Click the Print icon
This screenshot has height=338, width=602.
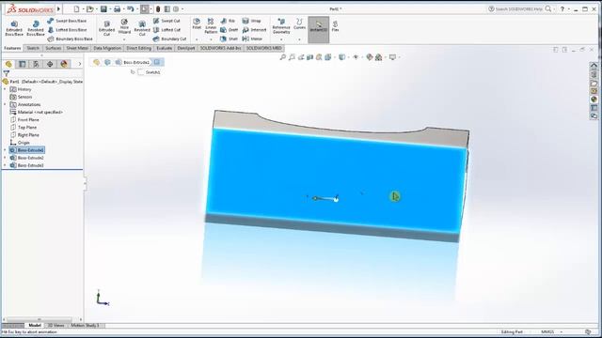(x=117, y=8)
